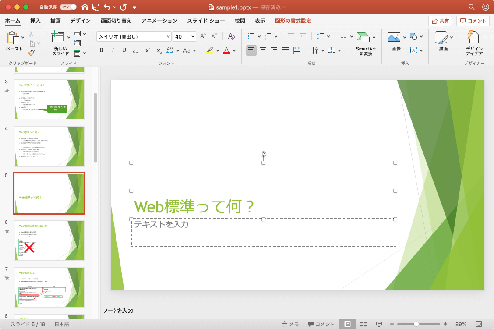Align text to the right
Image resolution: width=494 pixels, height=329 pixels.
pyautogui.click(x=274, y=50)
